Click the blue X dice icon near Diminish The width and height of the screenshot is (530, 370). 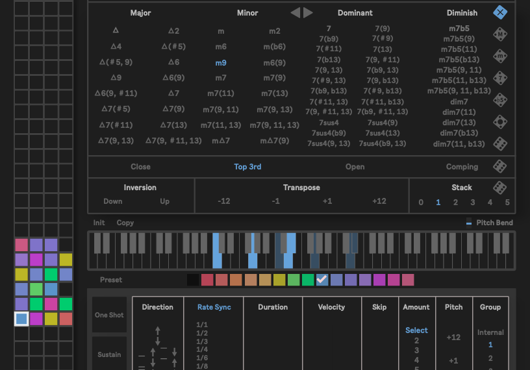tap(499, 12)
